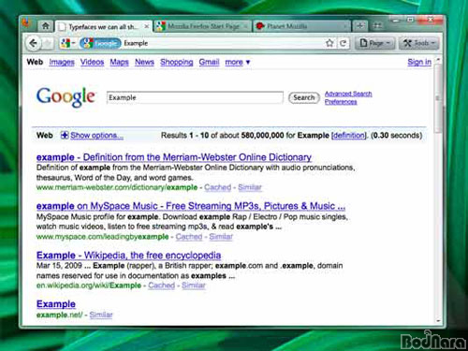Click the Firefox logo menu button
This screenshot has height=351, width=468.
pos(27,23)
